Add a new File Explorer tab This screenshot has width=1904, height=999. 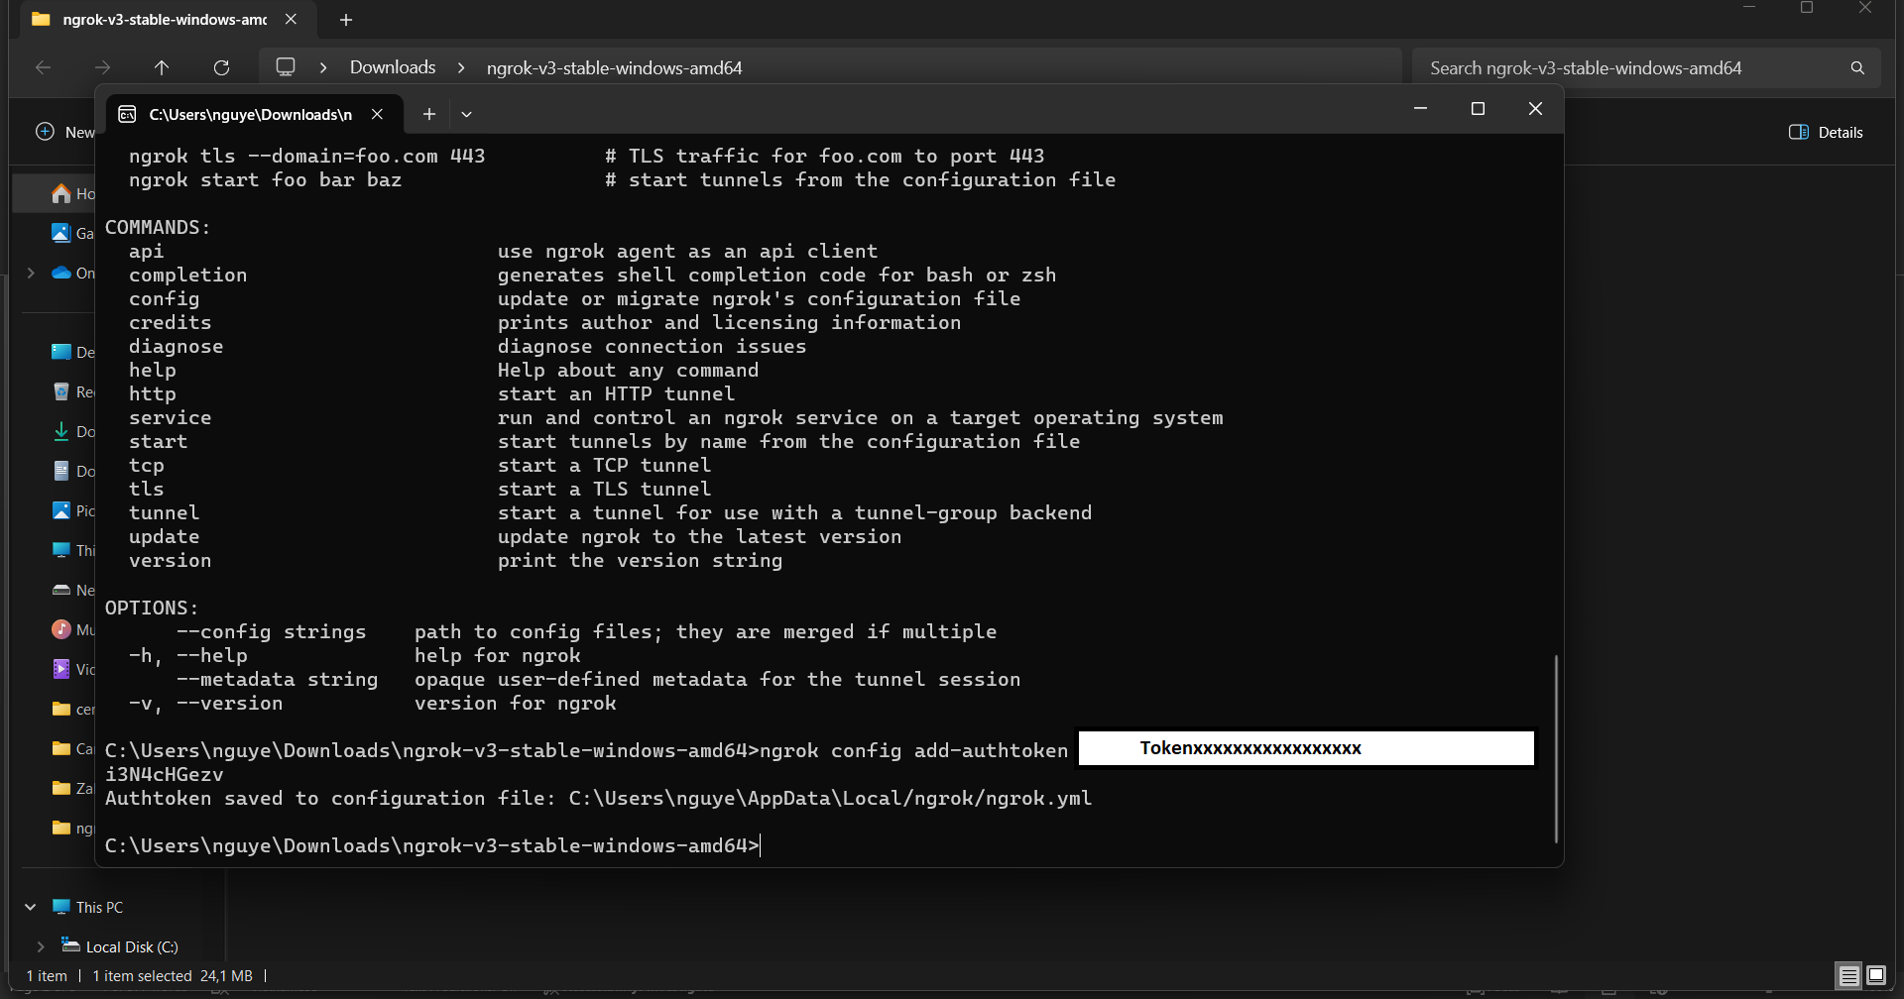tap(346, 20)
